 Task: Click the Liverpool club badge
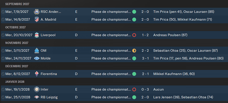tap(37, 35)
